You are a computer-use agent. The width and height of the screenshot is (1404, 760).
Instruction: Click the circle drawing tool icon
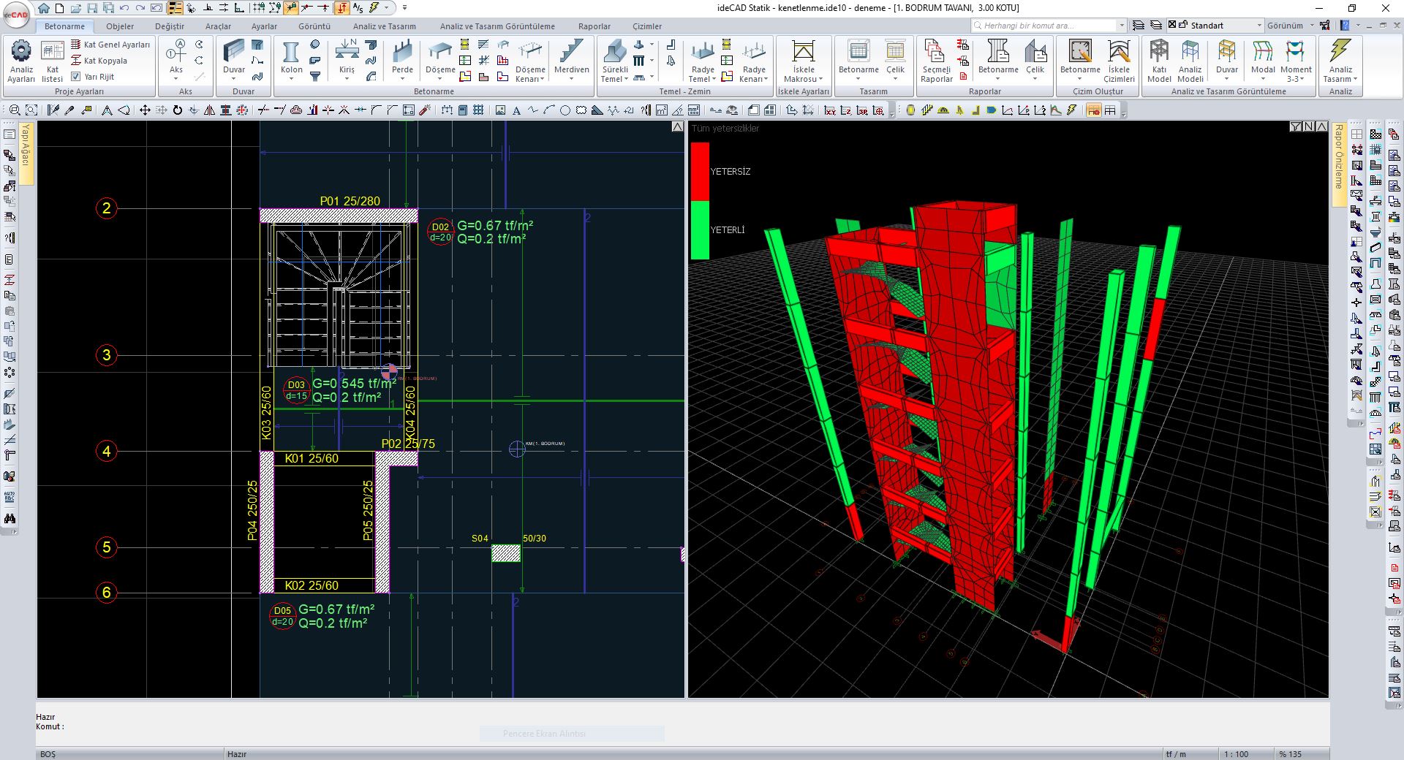pyautogui.click(x=565, y=110)
